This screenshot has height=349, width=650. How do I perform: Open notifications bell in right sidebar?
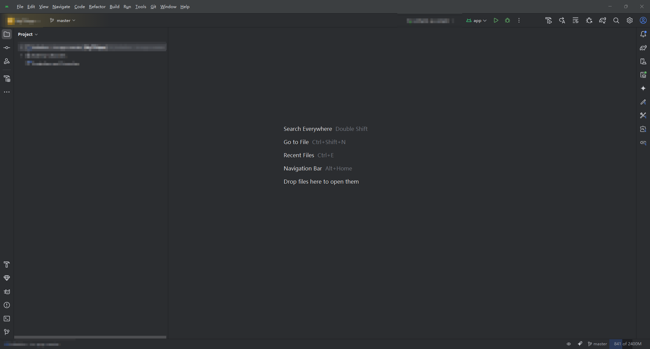tap(643, 33)
